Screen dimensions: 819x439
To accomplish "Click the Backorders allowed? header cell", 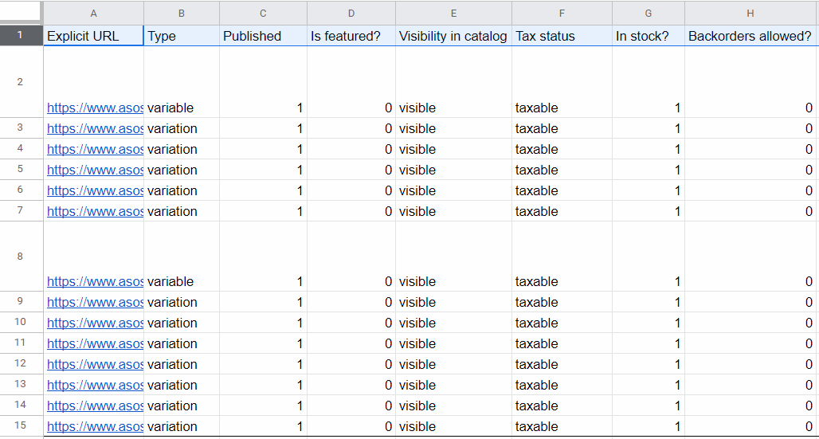I will pos(750,36).
